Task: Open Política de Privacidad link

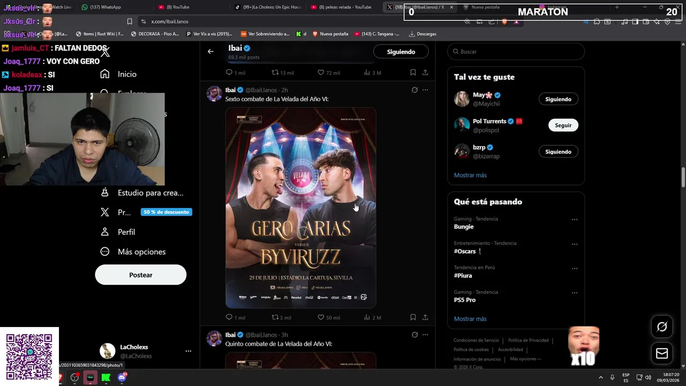Action: pos(528,340)
